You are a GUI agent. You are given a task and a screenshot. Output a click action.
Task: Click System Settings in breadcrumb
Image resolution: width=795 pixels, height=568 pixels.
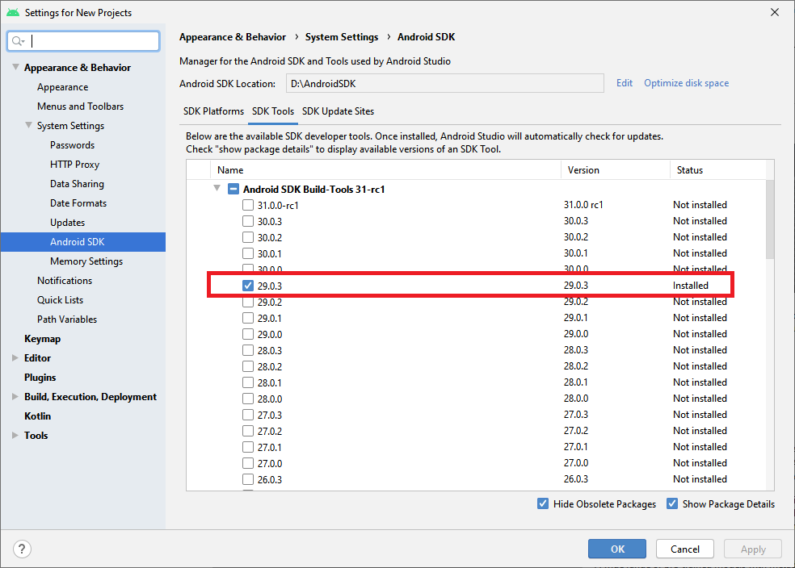342,37
